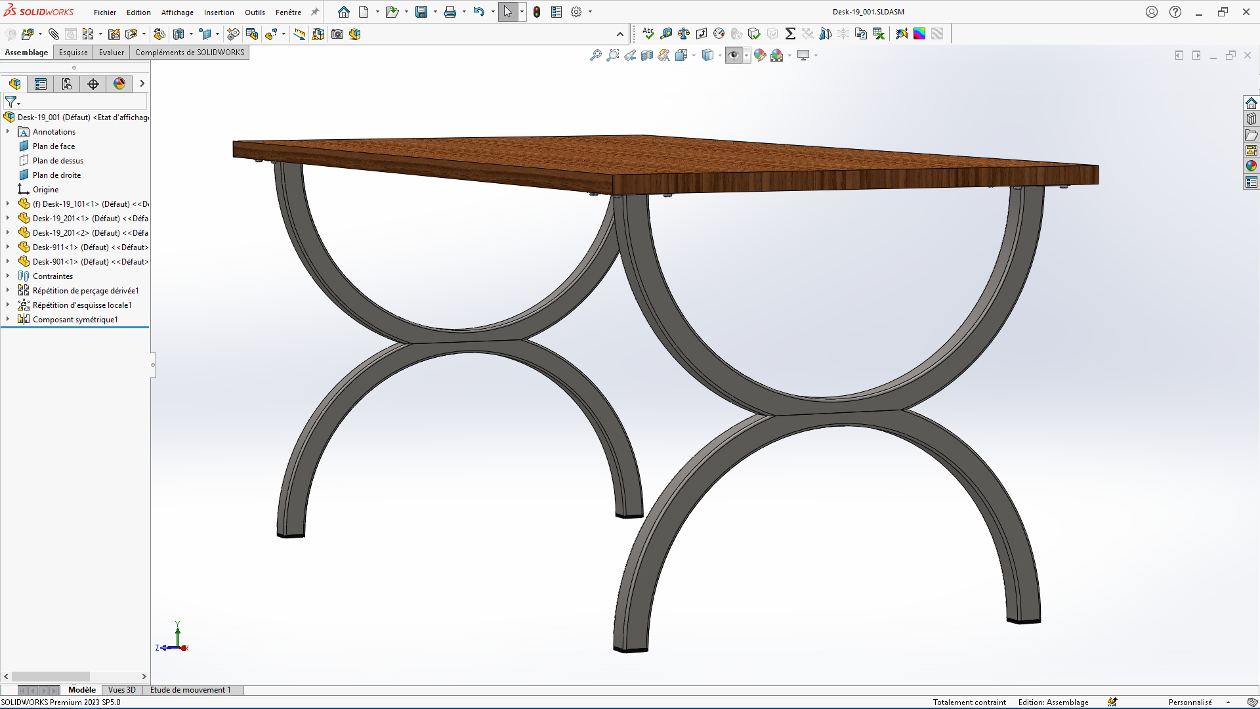Click the Move Component tool
1260x709 pixels.
pyautogui.click(x=131, y=34)
